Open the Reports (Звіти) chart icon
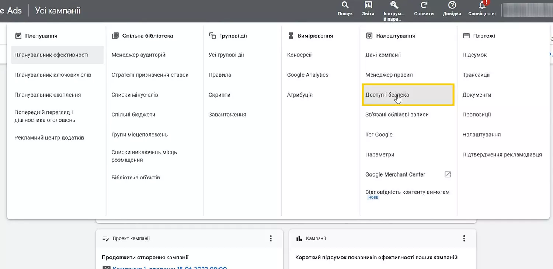 tap(368, 5)
